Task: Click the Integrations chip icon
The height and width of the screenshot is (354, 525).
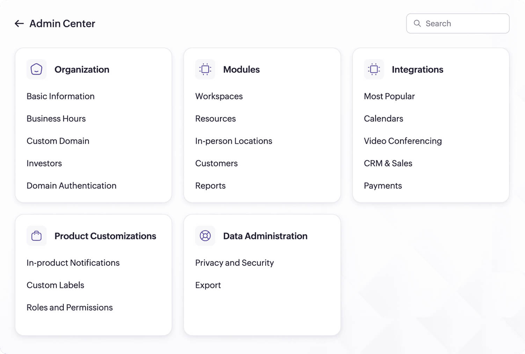Action: pos(374,69)
